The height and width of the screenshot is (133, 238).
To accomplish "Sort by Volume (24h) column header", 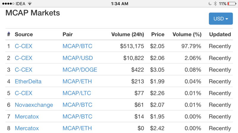I will [x=127, y=34].
